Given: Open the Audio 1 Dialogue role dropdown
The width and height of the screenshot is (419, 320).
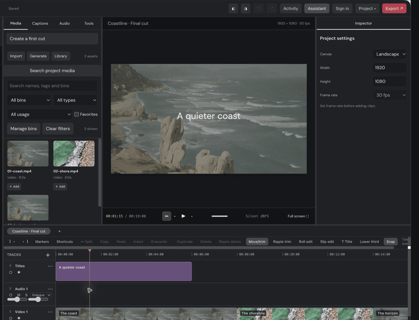Looking at the screenshot, I should pyautogui.click(x=41, y=295).
